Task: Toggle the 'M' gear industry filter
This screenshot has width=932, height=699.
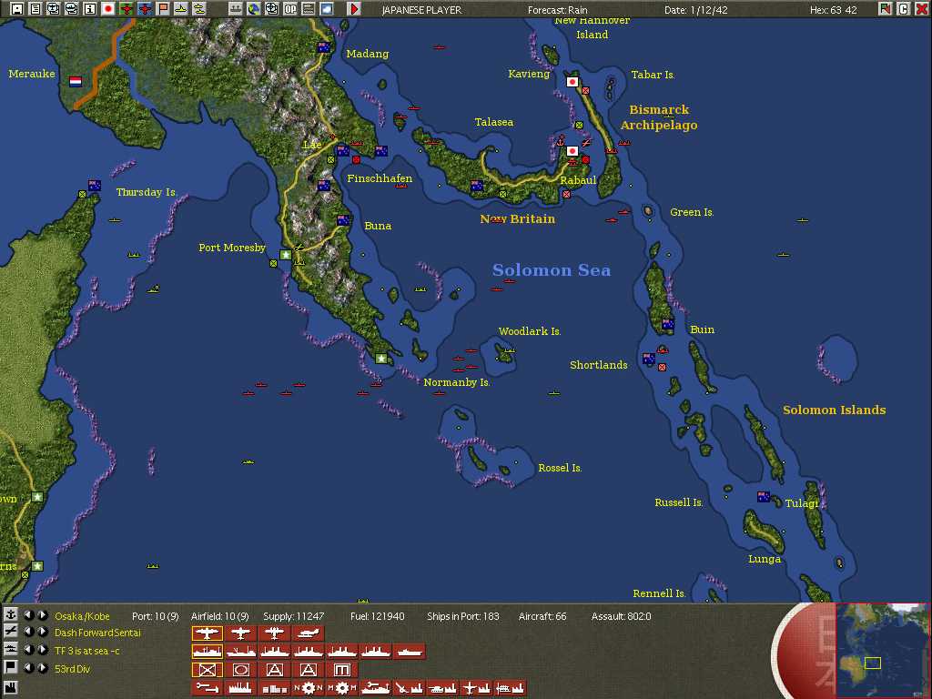Action: point(342,688)
